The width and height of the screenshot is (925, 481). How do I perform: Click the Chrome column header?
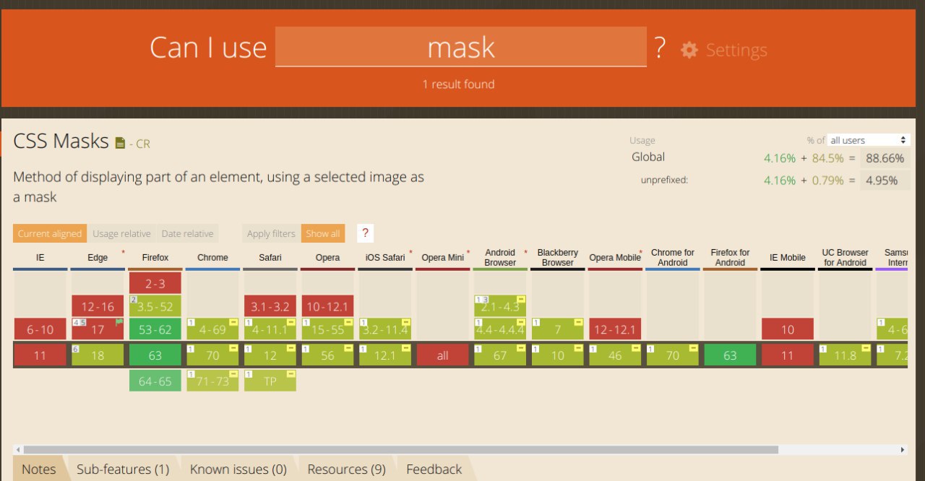pos(212,258)
